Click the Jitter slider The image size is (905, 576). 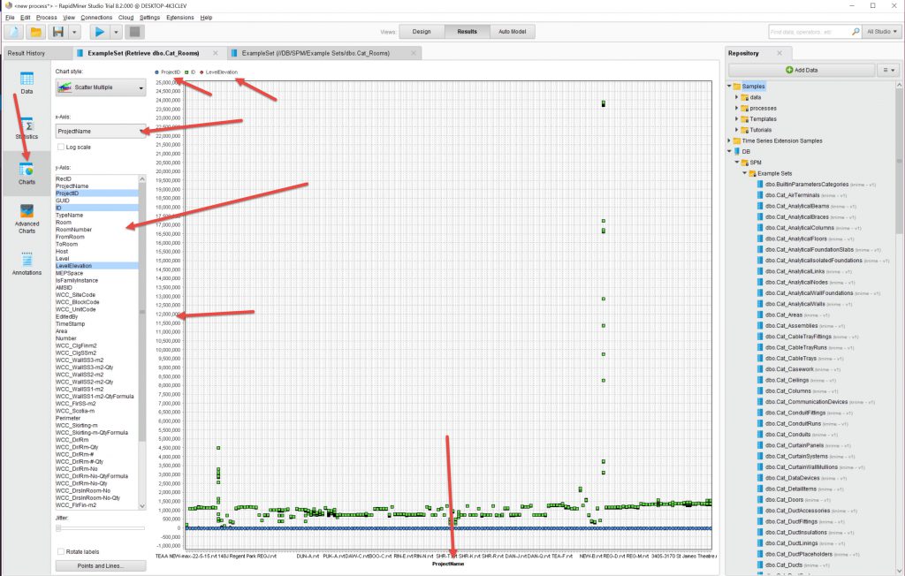pyautogui.click(x=100, y=528)
